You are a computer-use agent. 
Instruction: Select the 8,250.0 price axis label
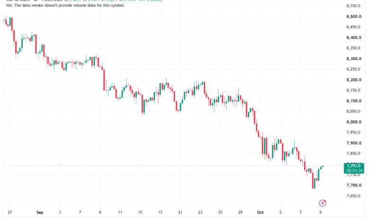tap(353, 69)
